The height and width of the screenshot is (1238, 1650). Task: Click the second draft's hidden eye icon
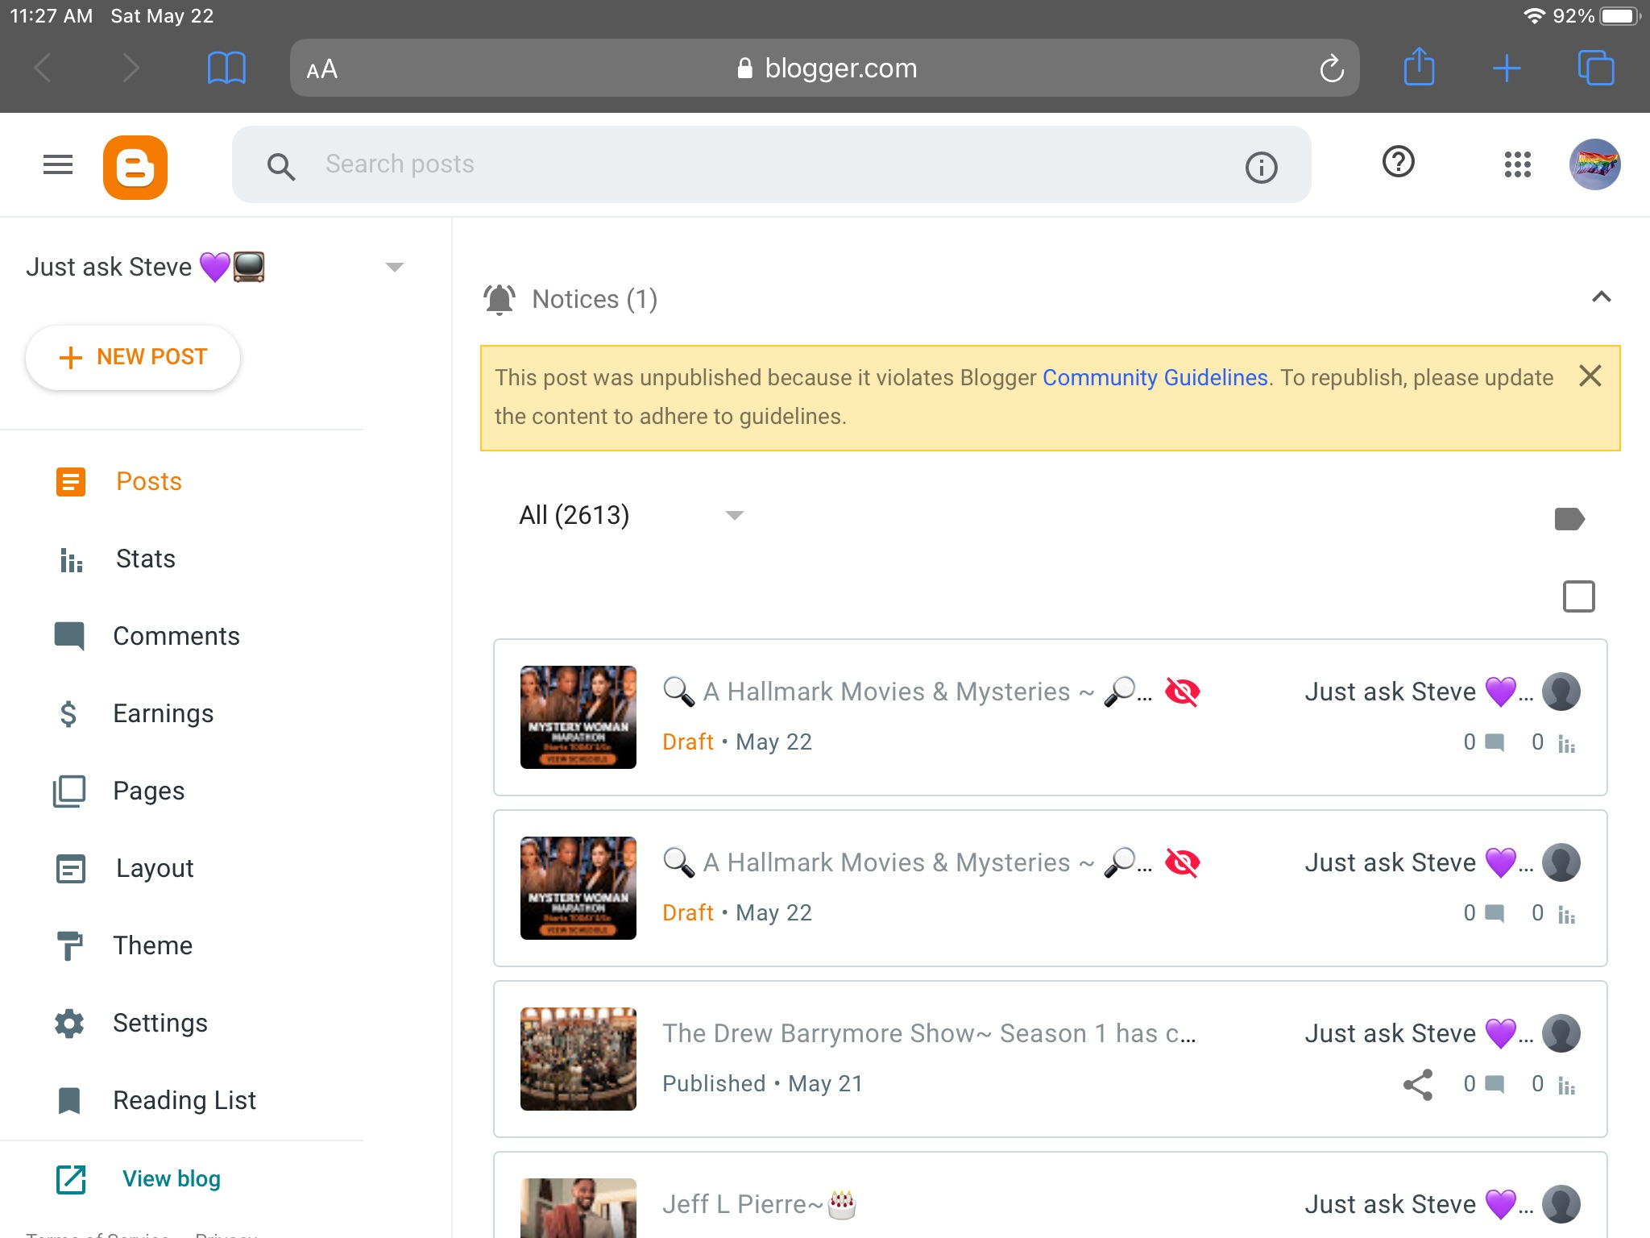tap(1182, 862)
